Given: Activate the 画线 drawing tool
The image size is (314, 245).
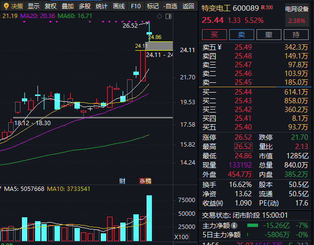Looking at the screenshot, I should coord(119,6).
